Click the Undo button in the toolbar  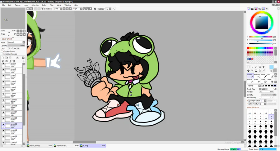click(28, 9)
